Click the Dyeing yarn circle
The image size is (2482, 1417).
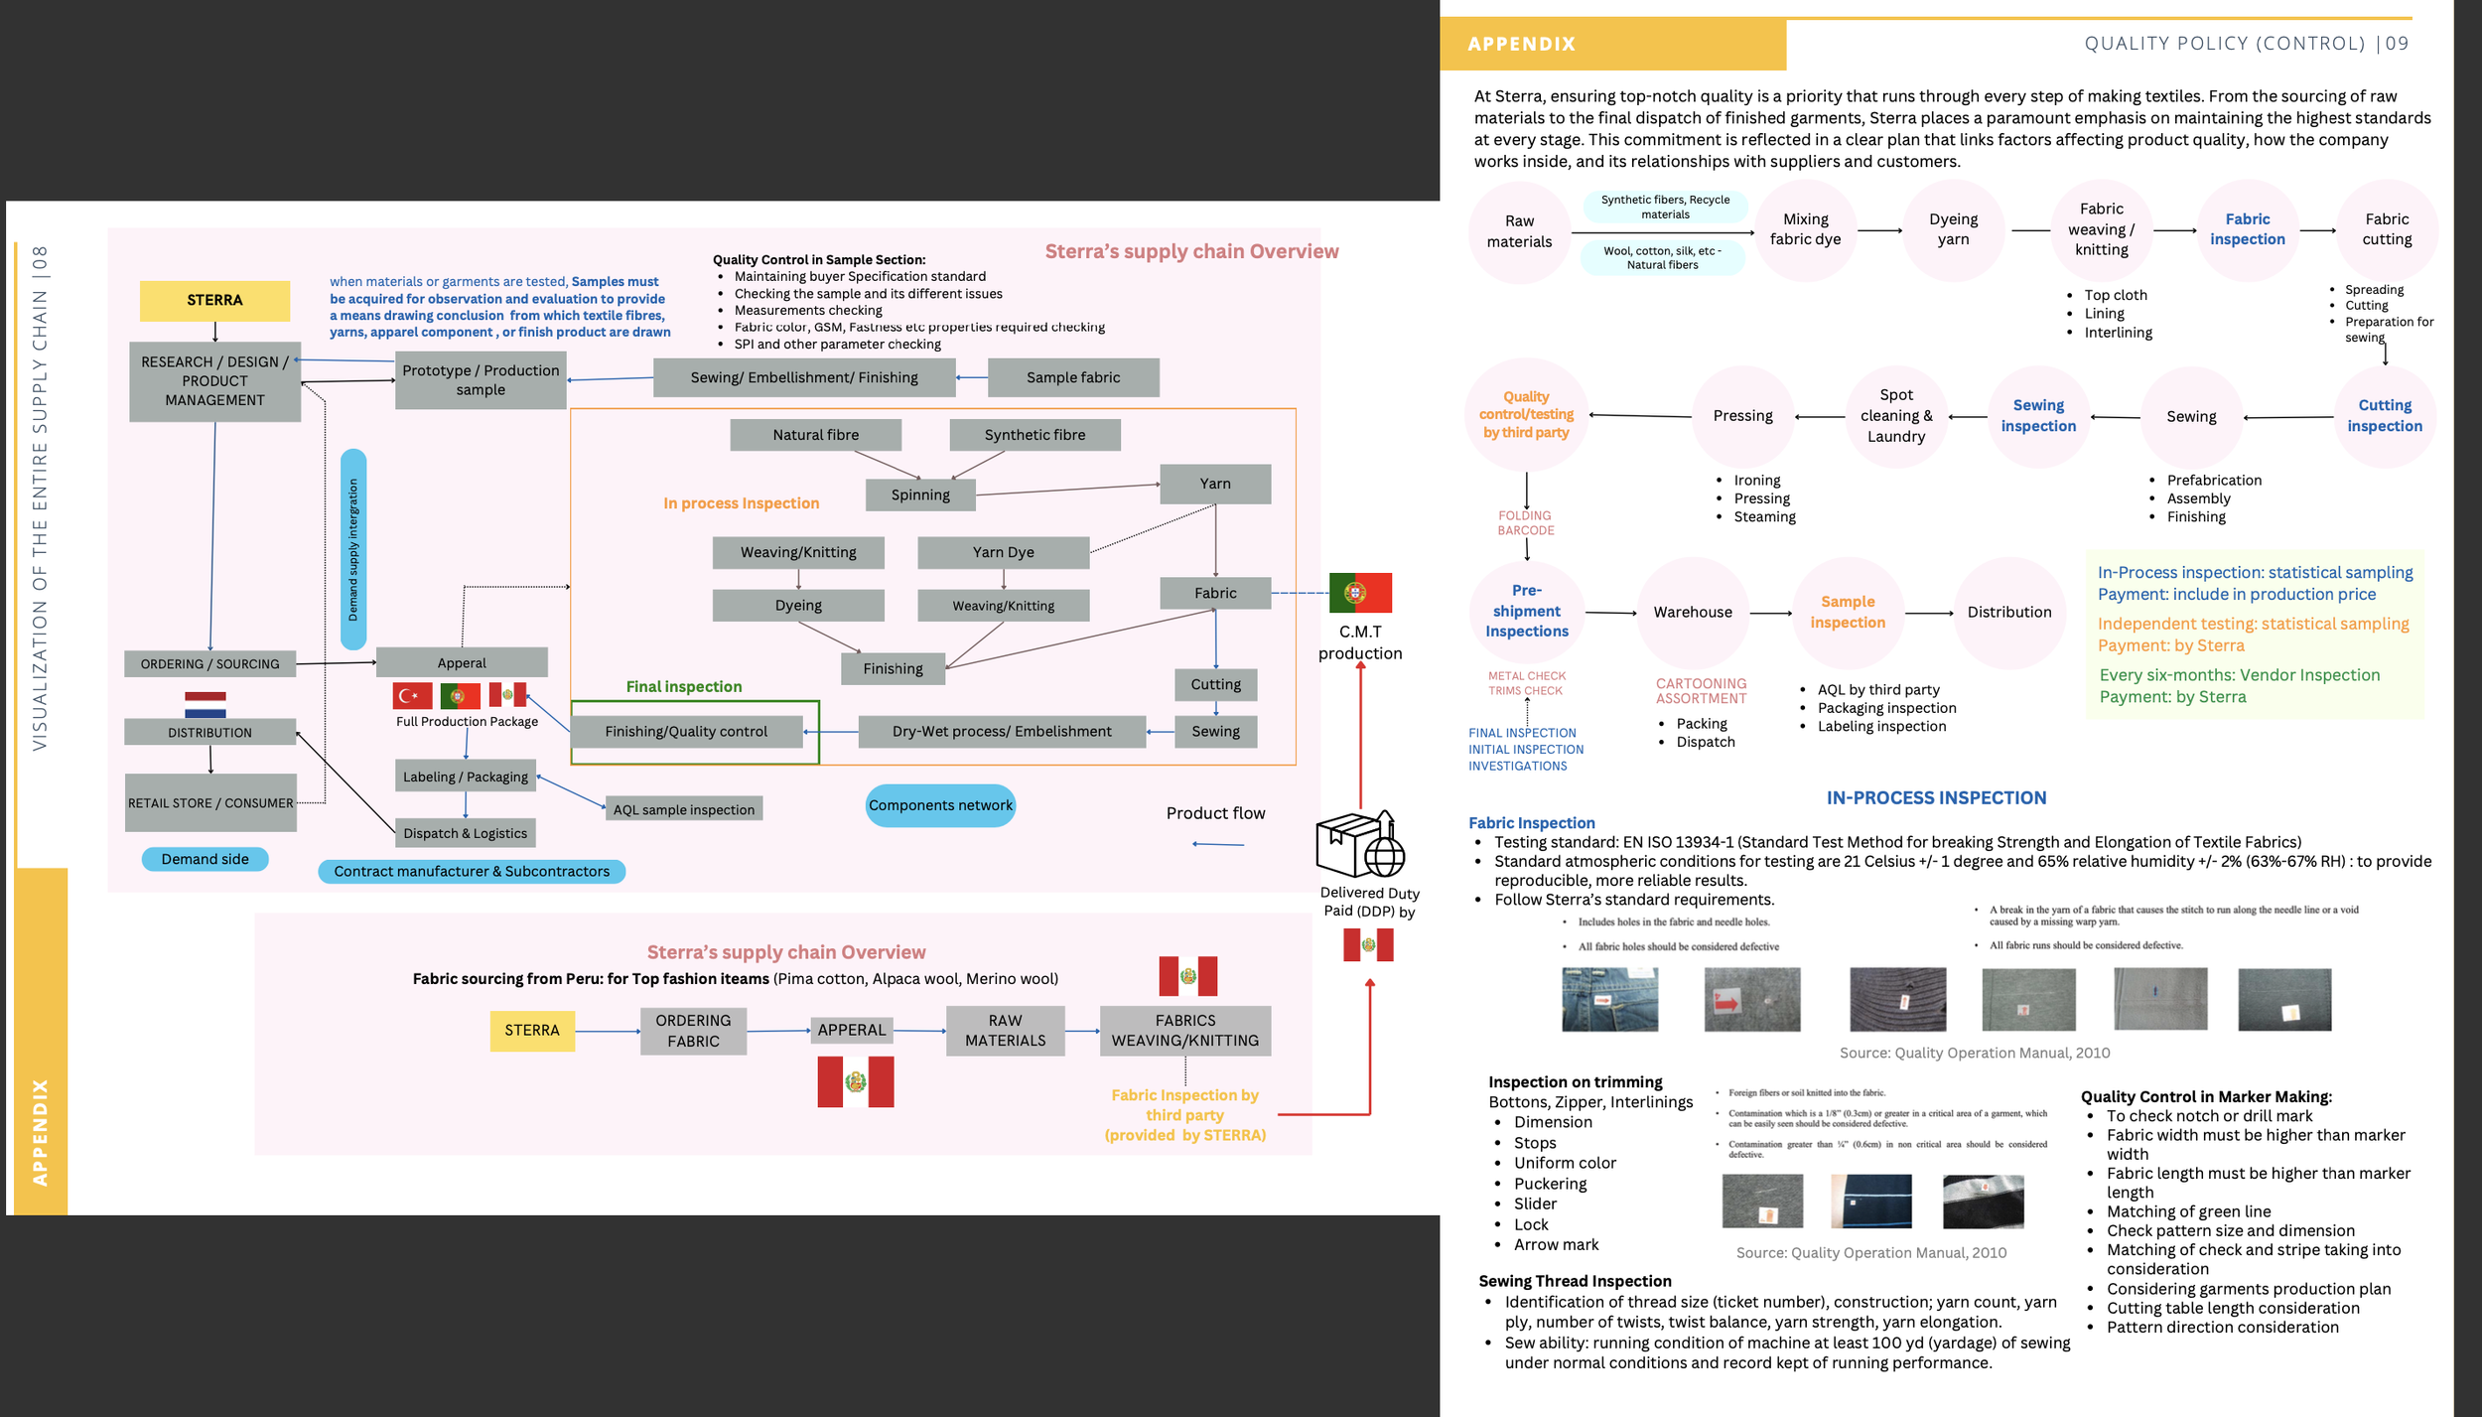(1953, 229)
